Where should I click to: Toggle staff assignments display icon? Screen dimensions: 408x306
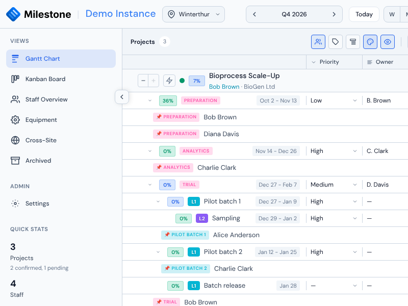tap(318, 42)
